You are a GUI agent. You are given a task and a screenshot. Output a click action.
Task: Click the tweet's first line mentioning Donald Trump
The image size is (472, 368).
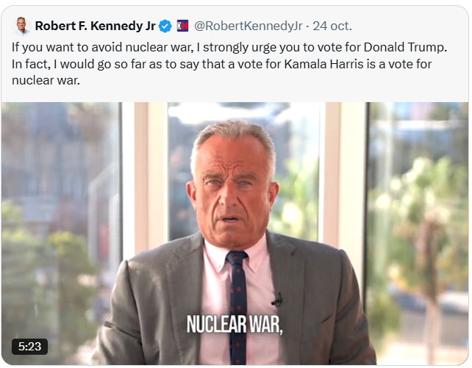tap(229, 47)
